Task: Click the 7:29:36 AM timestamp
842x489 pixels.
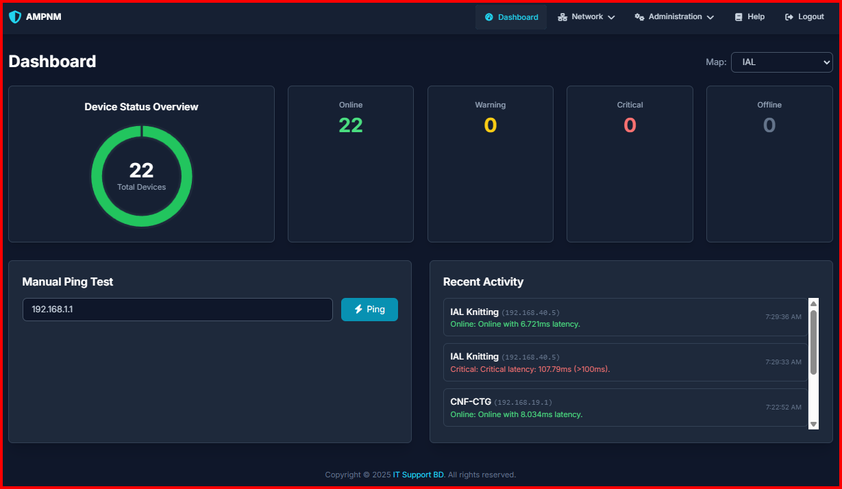Action: (x=783, y=317)
